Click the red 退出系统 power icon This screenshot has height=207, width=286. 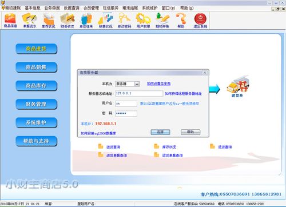200,21
